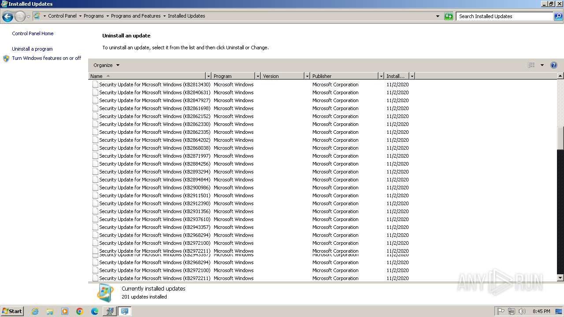Select the KB2847927 security update row

(250, 100)
